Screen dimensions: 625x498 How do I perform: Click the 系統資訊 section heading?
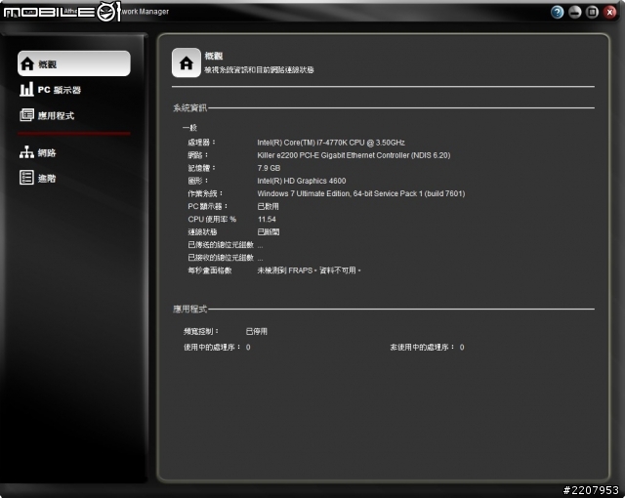pyautogui.click(x=189, y=107)
